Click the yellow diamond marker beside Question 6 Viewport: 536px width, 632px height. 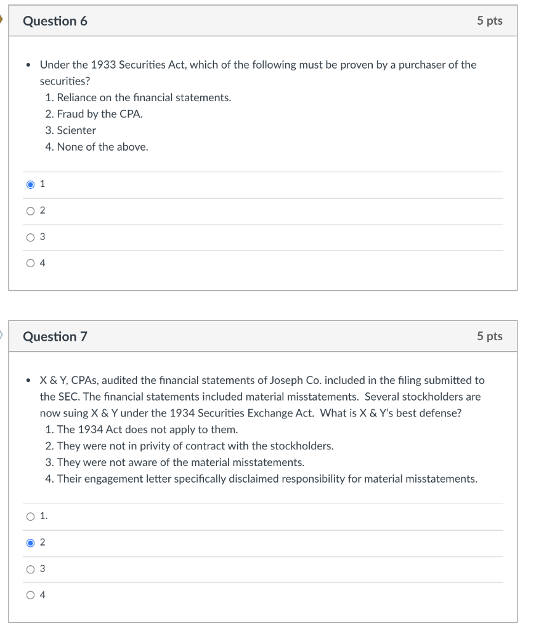tap(2, 20)
